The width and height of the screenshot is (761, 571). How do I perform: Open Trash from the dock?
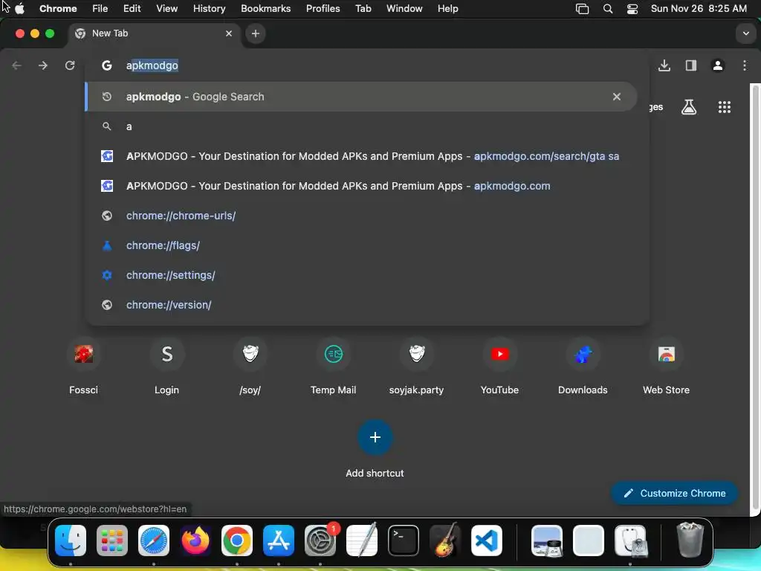(690, 540)
